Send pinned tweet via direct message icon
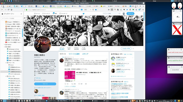The width and height of the screenshot is (183, 102). pyautogui.click(x=86, y=84)
